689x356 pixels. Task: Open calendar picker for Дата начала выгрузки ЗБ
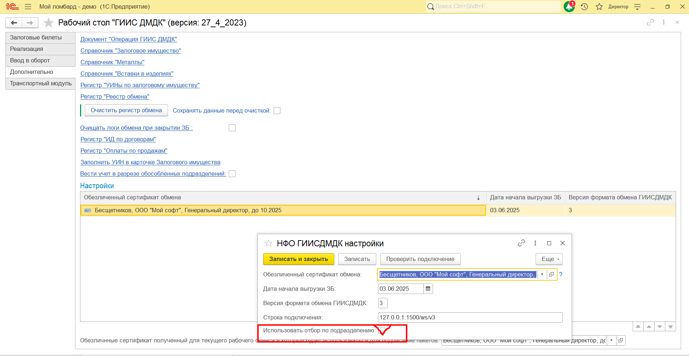pyautogui.click(x=428, y=289)
